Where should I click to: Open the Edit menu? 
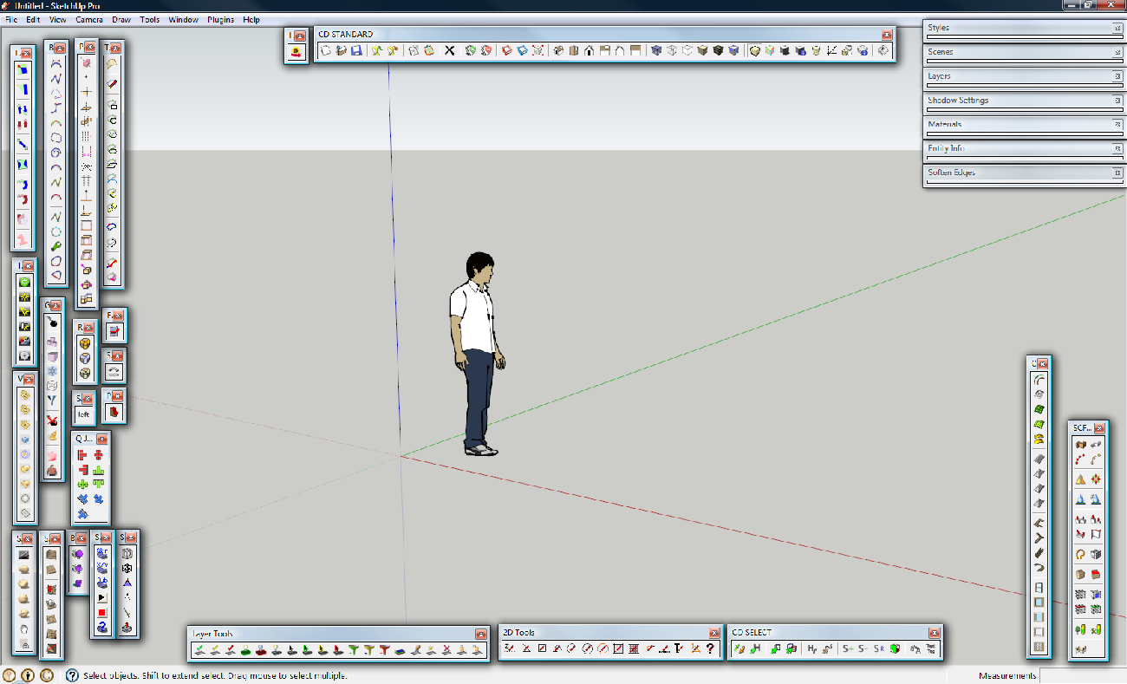pyautogui.click(x=33, y=19)
